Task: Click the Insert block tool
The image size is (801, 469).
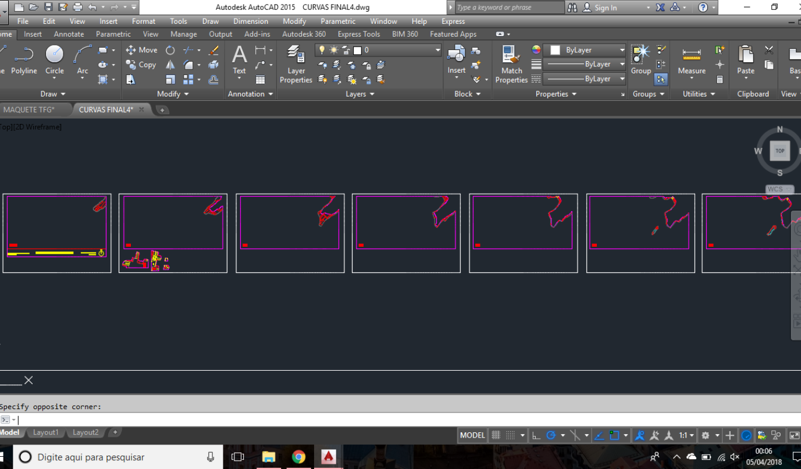Action: [x=457, y=61]
